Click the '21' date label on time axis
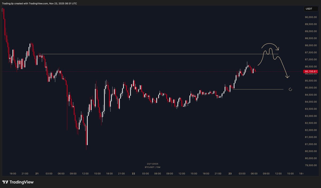 click(37, 174)
